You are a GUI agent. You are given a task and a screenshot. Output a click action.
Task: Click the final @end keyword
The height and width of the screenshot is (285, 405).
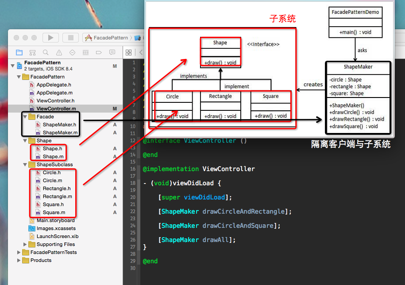coord(150,261)
